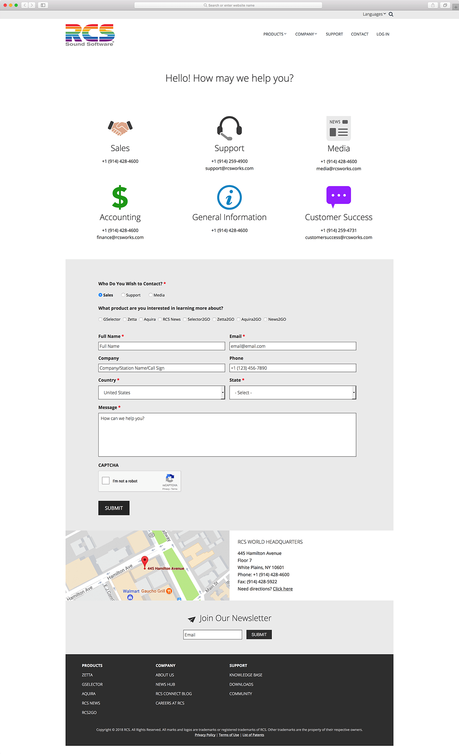459x754 pixels.
Task: Open the Log In nav item
Action: 383,34
